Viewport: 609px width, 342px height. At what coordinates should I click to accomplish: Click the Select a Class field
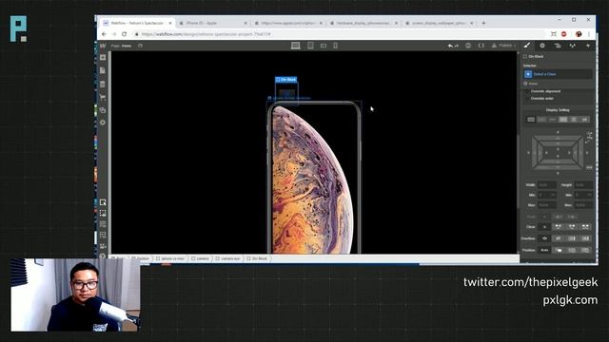pyautogui.click(x=558, y=74)
